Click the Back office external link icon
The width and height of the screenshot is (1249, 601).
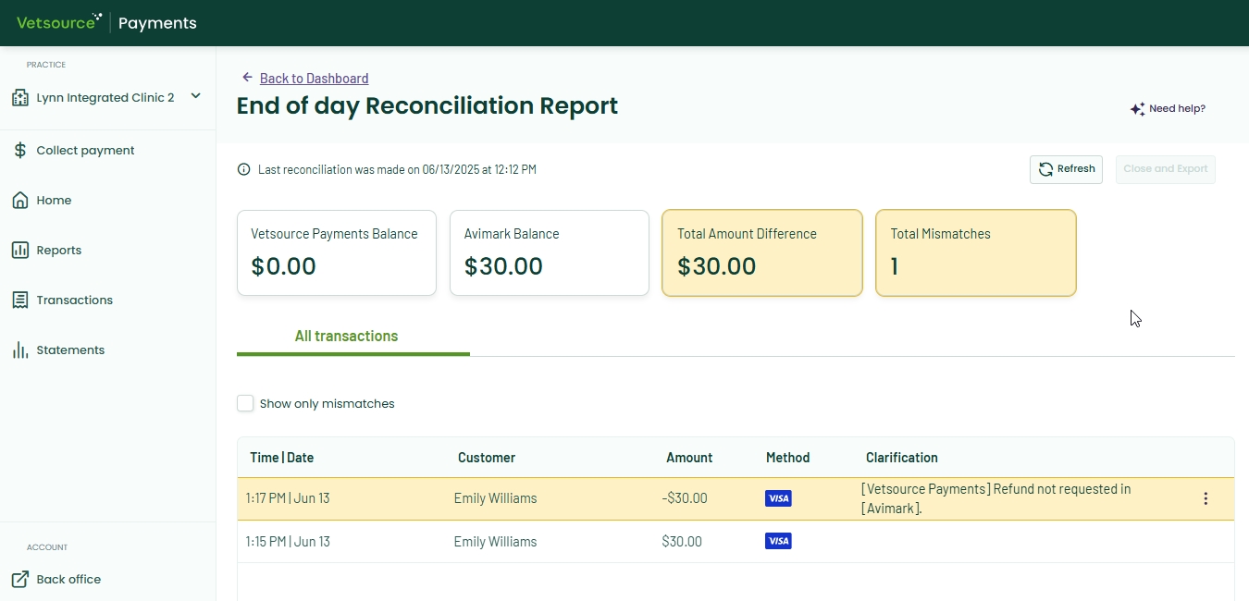[19, 580]
